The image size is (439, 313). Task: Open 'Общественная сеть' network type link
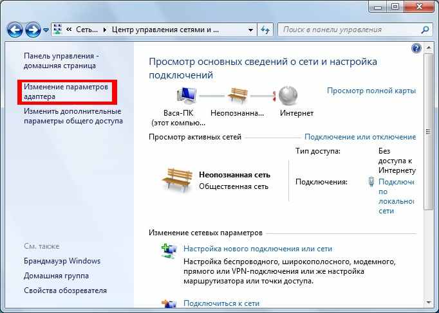(x=234, y=186)
